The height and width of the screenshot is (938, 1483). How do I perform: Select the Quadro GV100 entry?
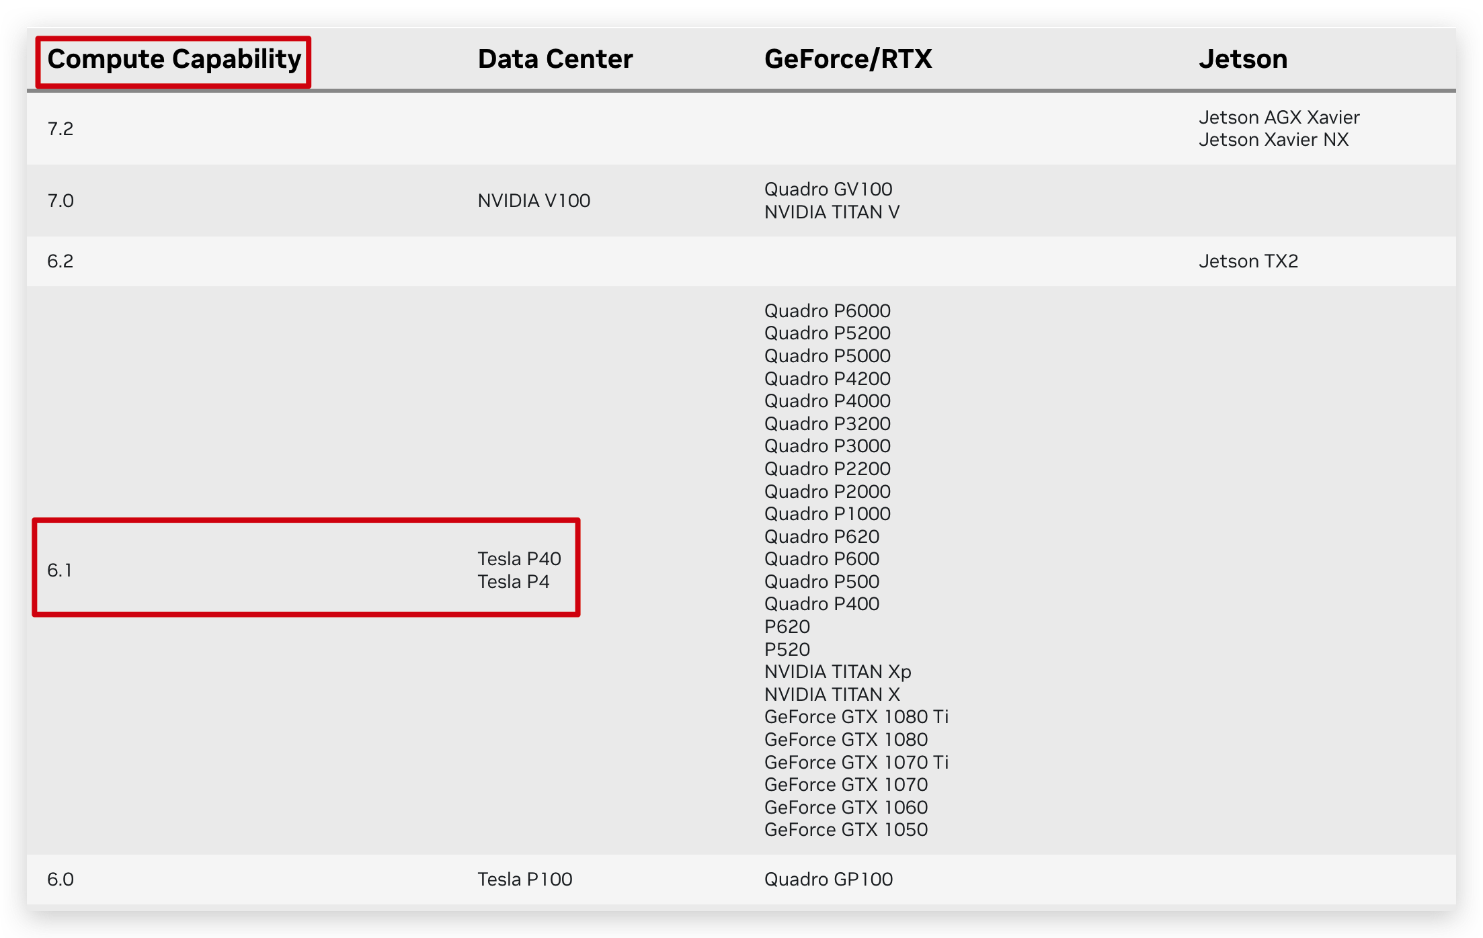point(828,189)
